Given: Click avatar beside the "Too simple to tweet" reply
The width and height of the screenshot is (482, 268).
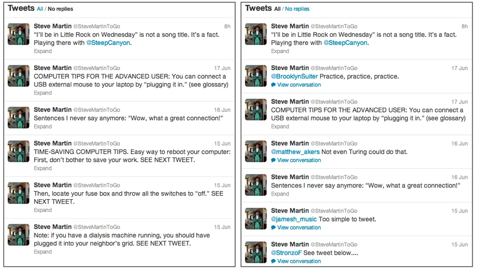Looking at the screenshot, I should tap(256, 218).
